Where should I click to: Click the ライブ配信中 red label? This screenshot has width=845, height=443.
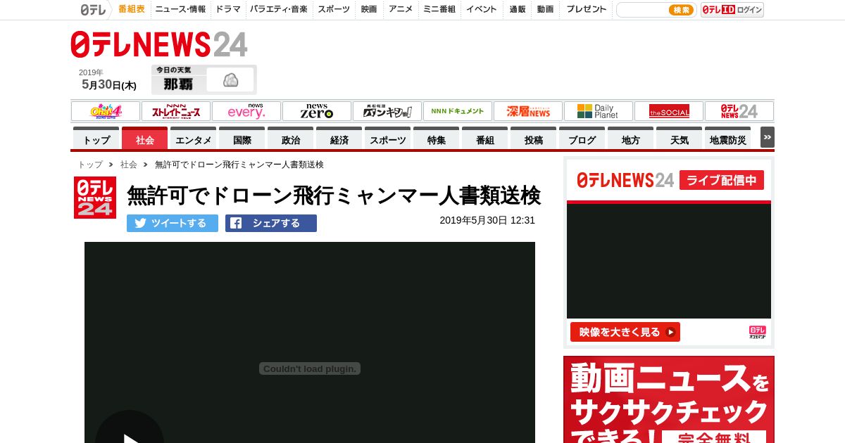coord(722,180)
